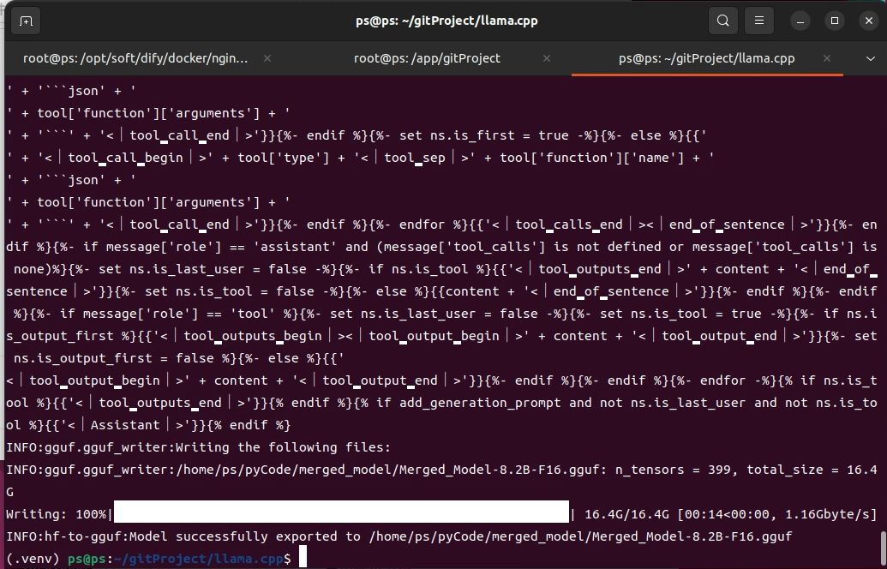The width and height of the screenshot is (887, 569).
Task: Expand the tab list dropdown arrow
Action: 871,59
